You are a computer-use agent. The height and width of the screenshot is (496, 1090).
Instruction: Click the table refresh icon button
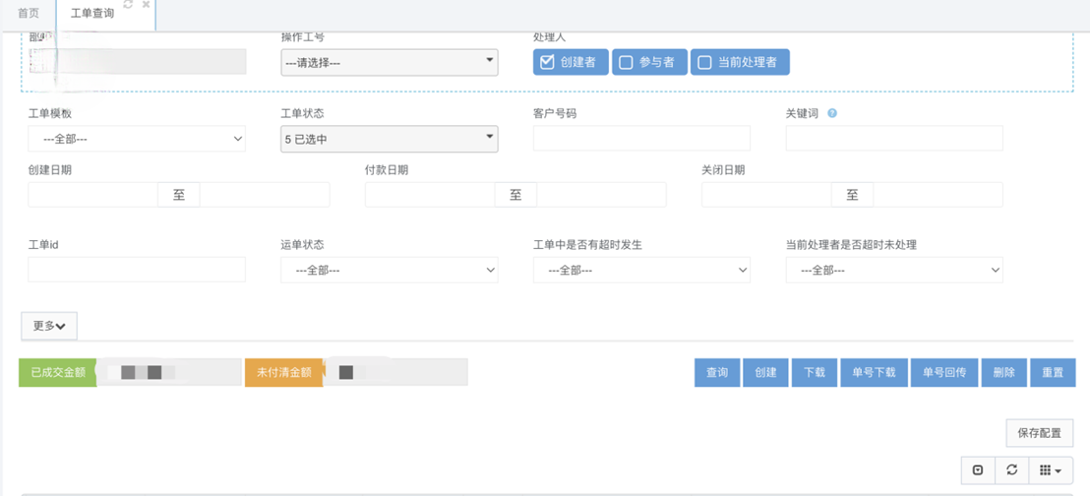[1011, 470]
